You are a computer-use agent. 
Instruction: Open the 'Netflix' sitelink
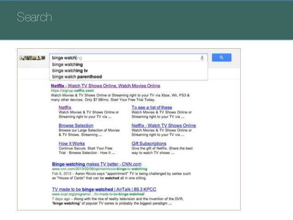tap(65, 107)
